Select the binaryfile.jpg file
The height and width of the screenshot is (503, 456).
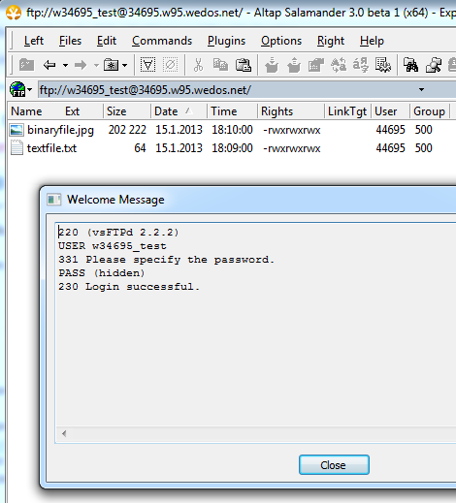pos(60,130)
